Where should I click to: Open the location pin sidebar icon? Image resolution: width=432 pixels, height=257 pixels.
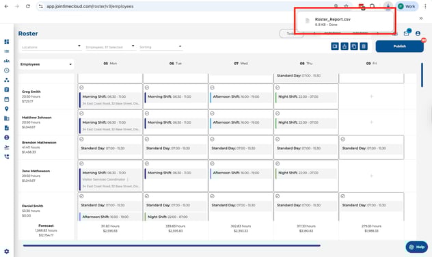pos(7,109)
